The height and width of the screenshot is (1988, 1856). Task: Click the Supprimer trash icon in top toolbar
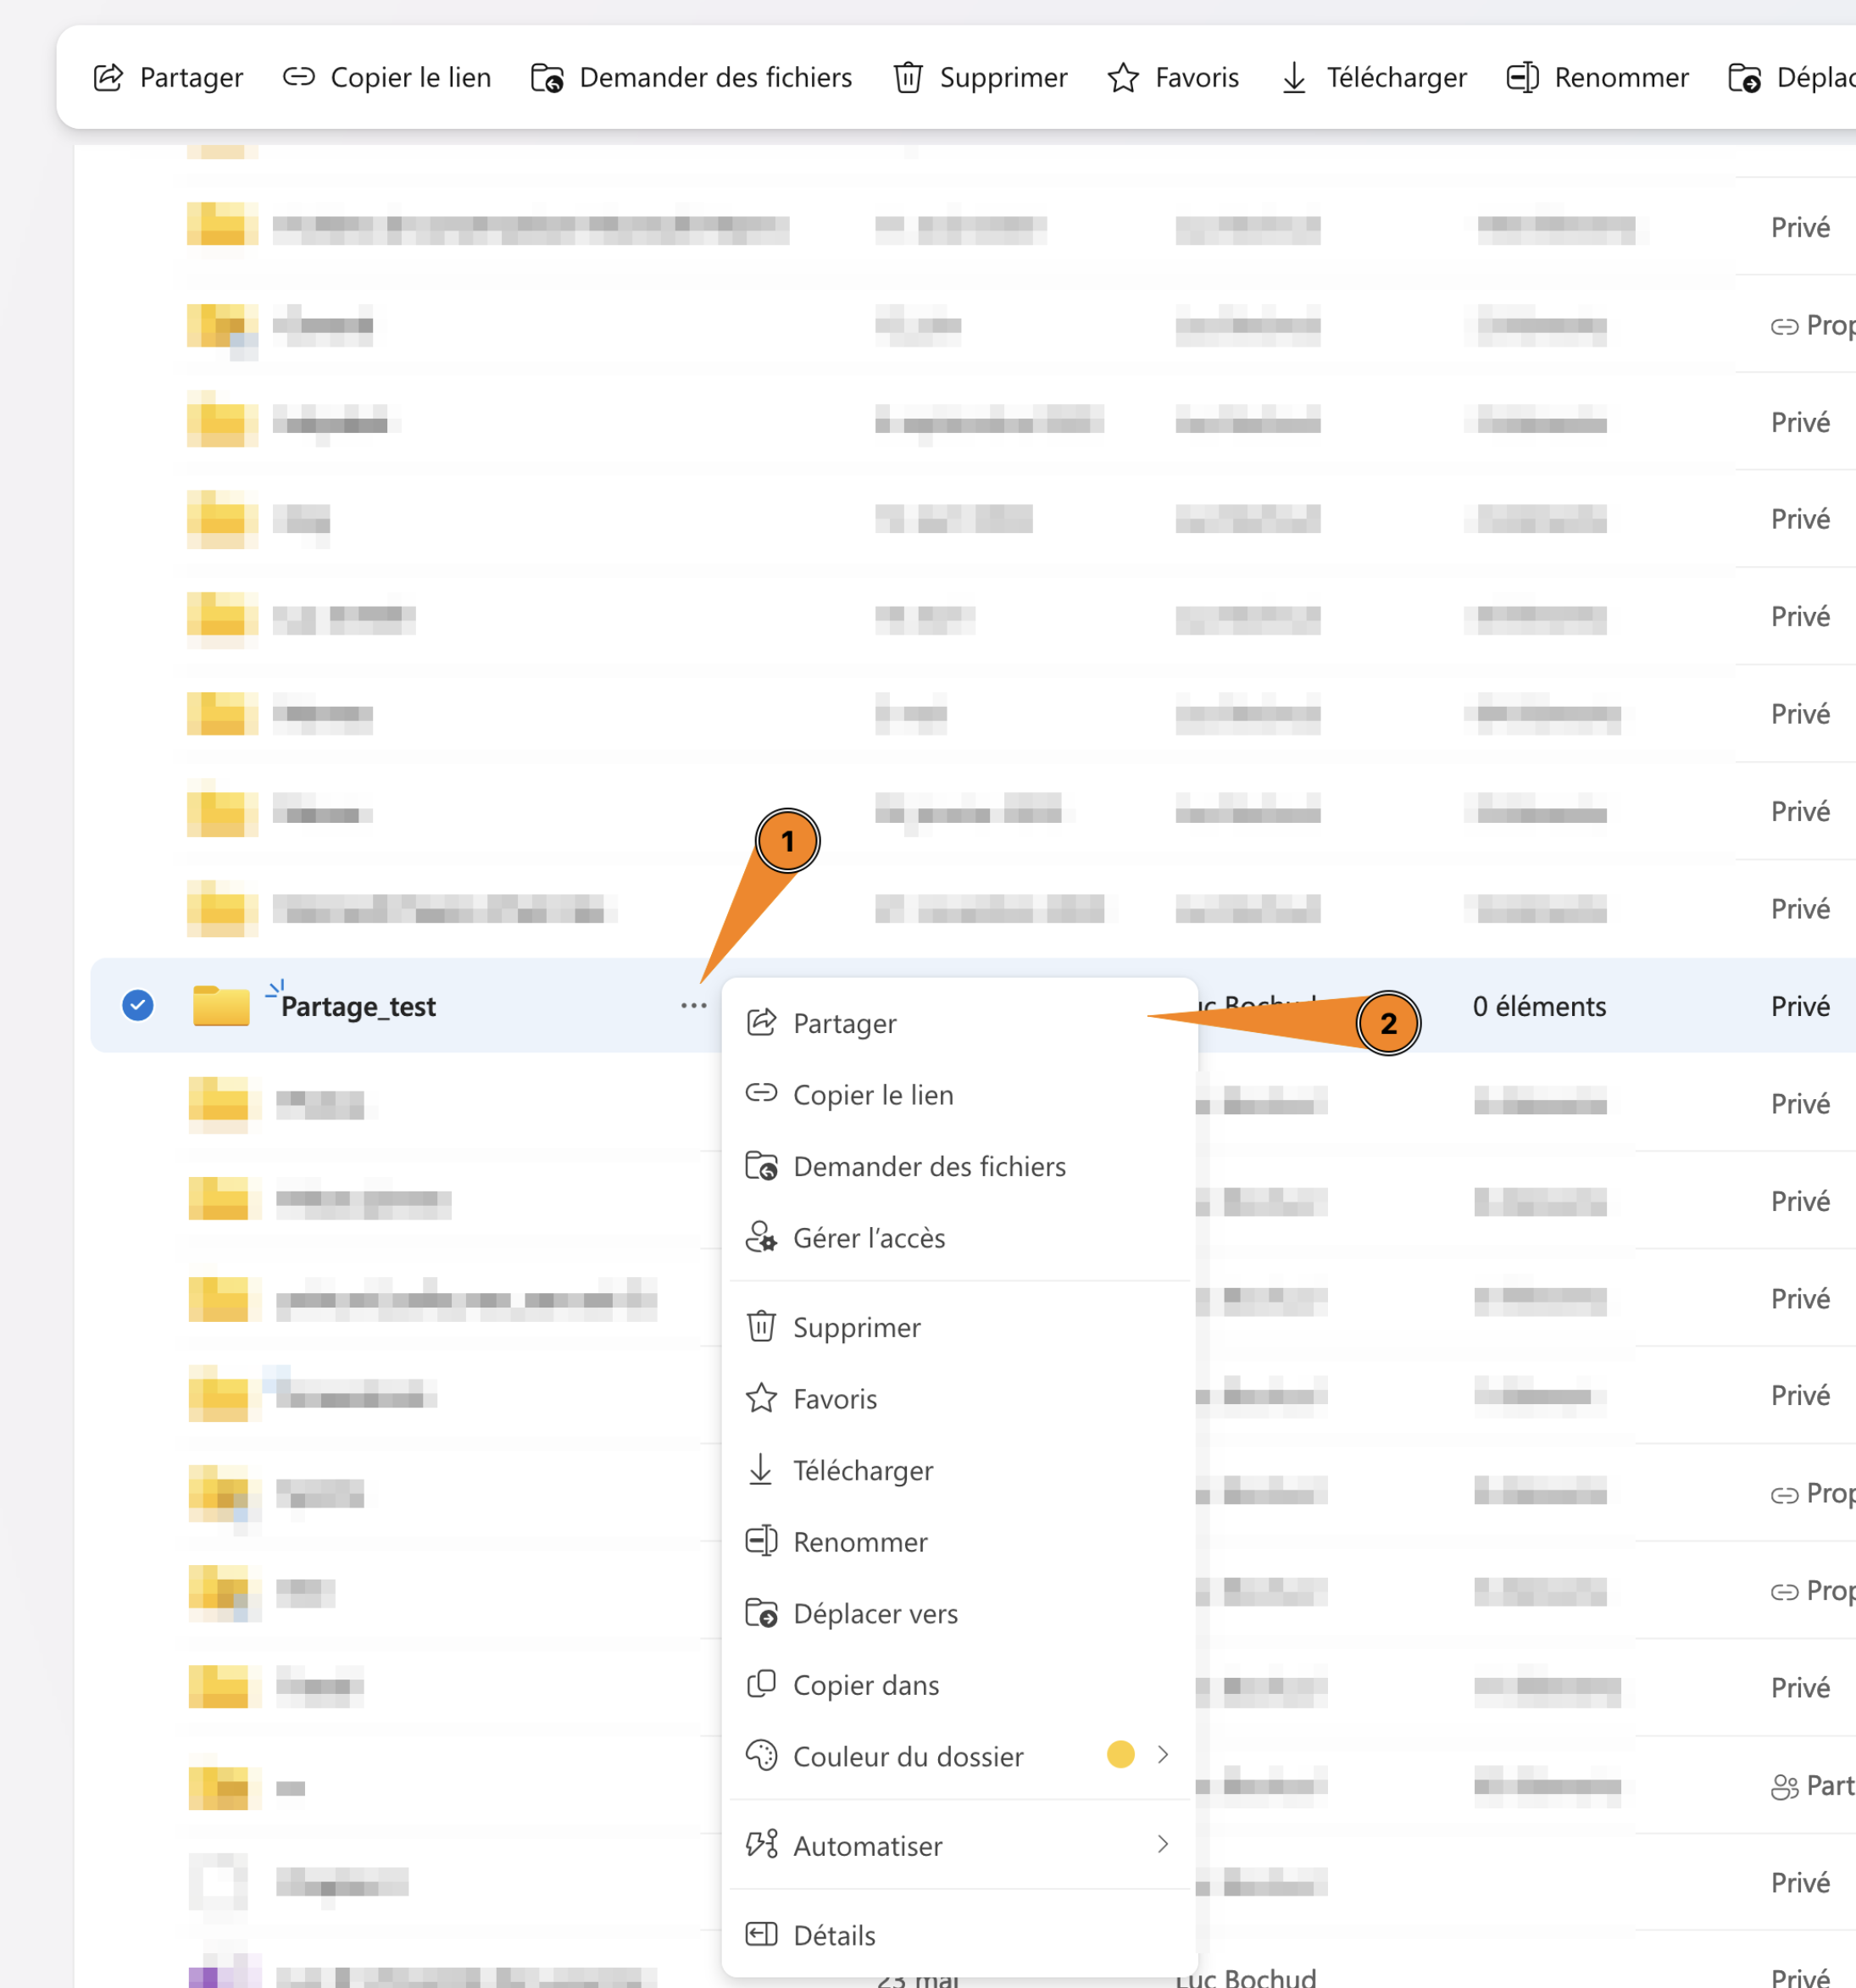[x=908, y=77]
